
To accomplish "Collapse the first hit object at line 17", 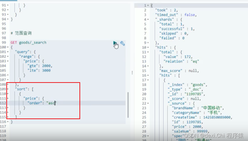I will pyautogui.click(x=148, y=80).
